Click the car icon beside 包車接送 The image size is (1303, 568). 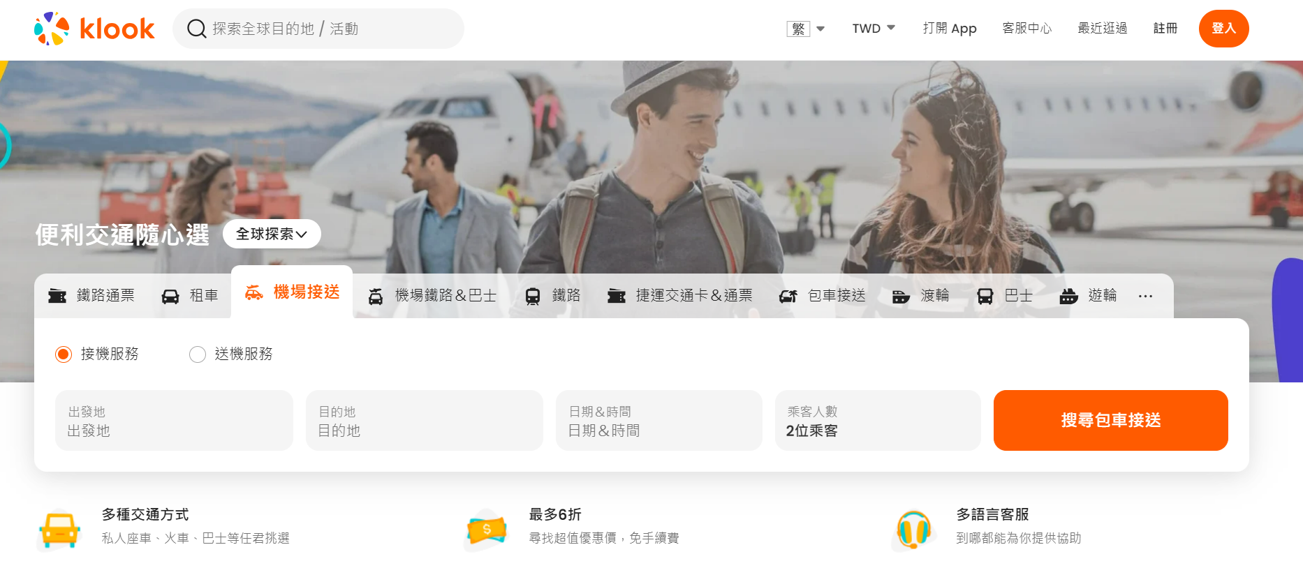tap(788, 297)
